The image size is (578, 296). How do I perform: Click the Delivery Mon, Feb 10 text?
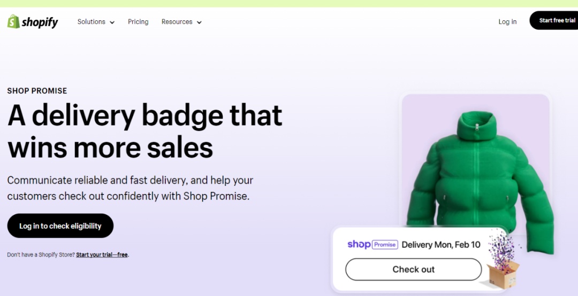tap(441, 245)
